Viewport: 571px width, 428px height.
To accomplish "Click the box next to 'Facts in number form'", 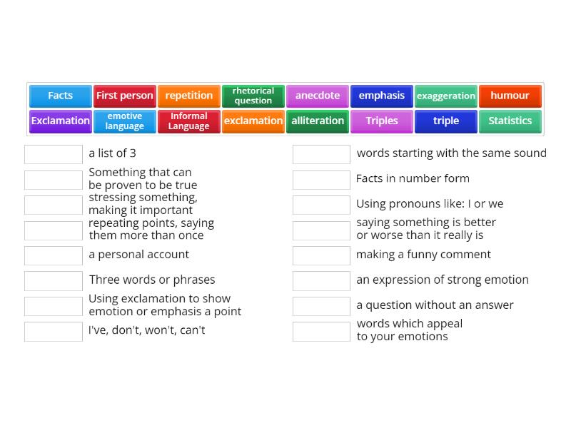I will click(x=320, y=179).
